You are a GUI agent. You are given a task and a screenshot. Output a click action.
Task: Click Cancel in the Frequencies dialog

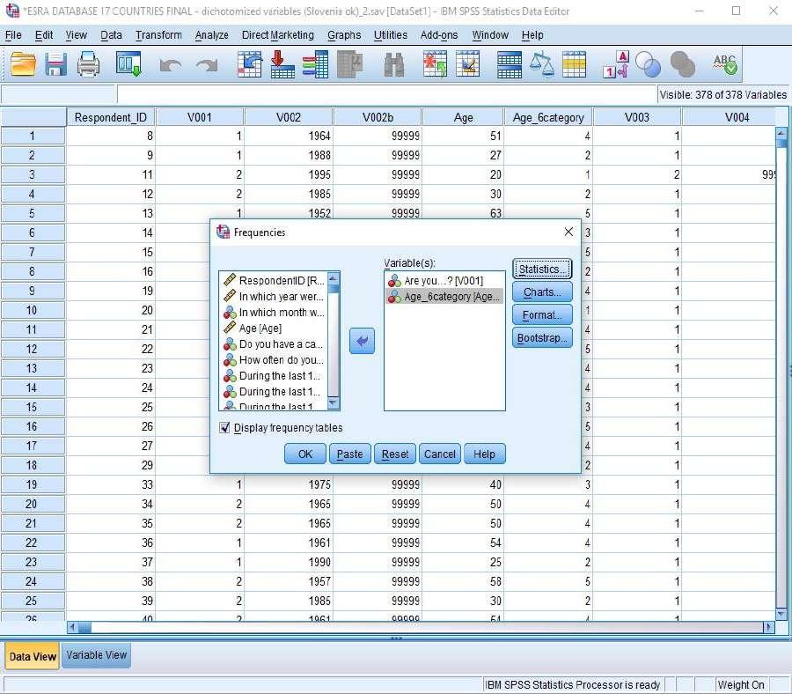pos(439,454)
